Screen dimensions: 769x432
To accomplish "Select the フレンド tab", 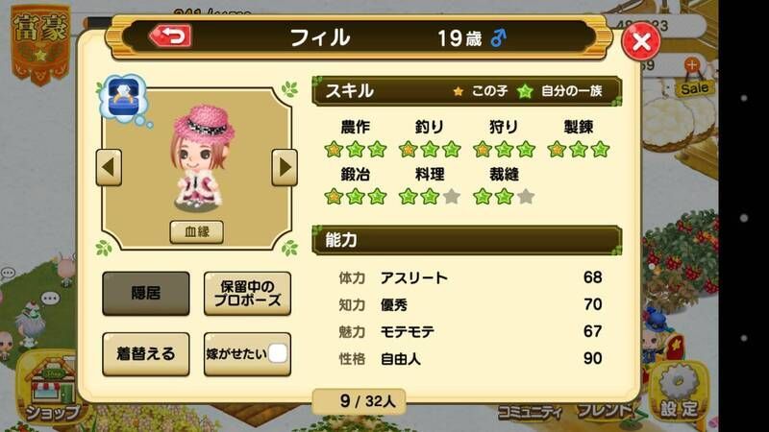I will (605, 411).
